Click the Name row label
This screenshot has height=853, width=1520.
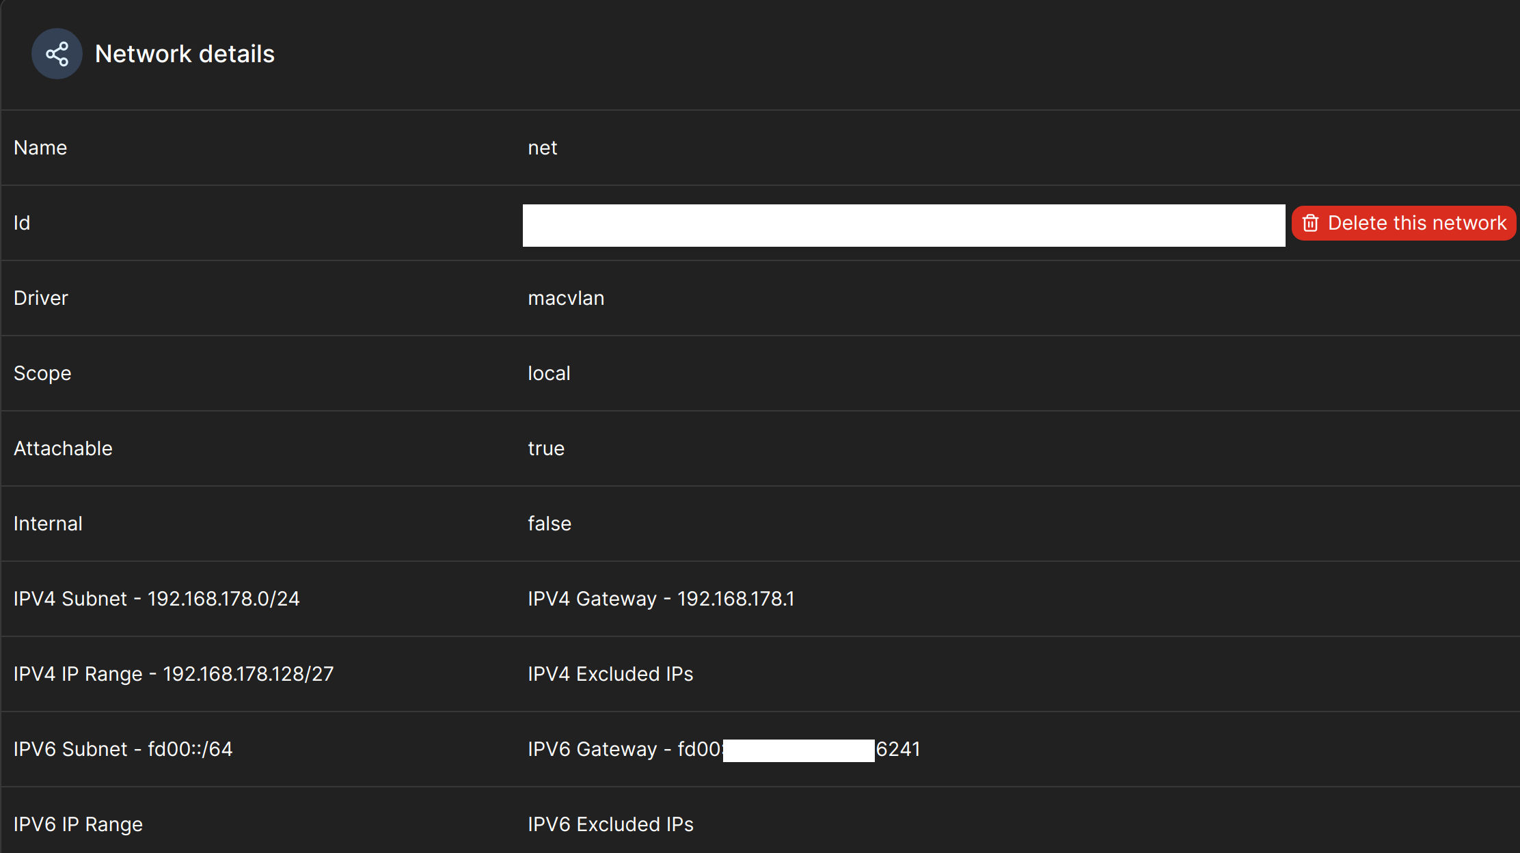pyautogui.click(x=40, y=148)
